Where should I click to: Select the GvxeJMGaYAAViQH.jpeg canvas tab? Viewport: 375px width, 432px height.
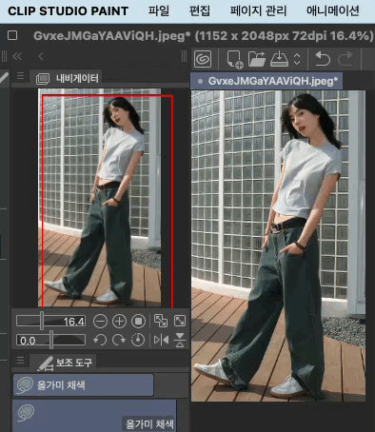coord(266,81)
